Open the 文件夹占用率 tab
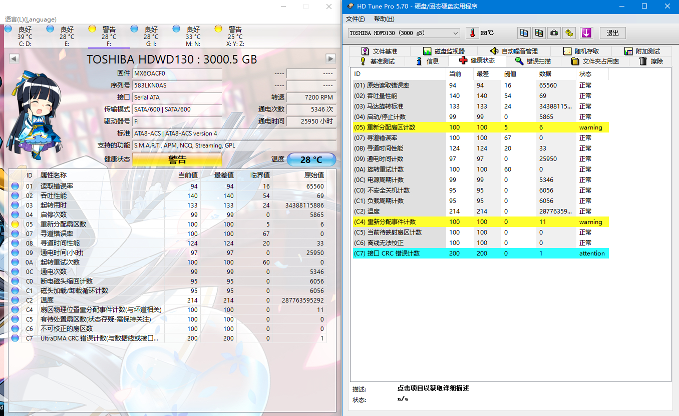 (595, 61)
